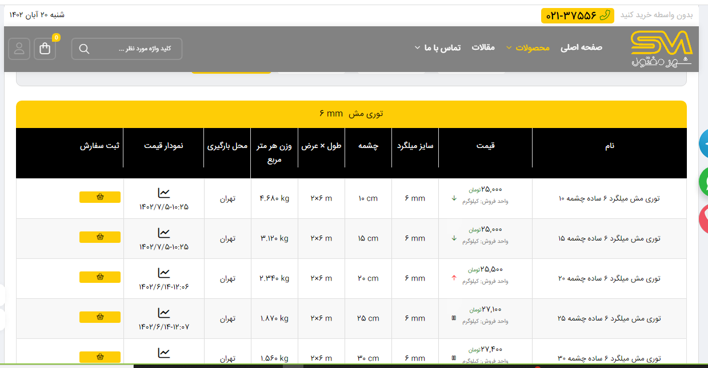Click the blue Telegram floating button
Viewport: 708px width, 368px height.
(x=704, y=144)
